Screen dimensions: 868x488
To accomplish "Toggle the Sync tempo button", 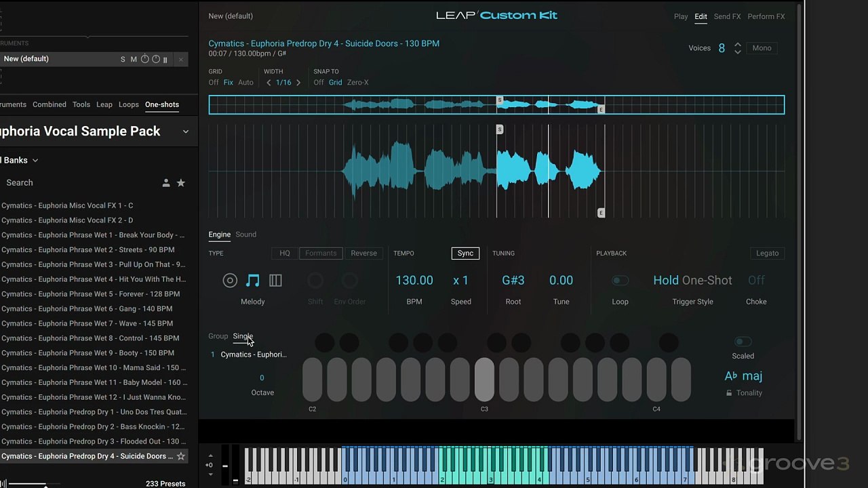I will (465, 253).
